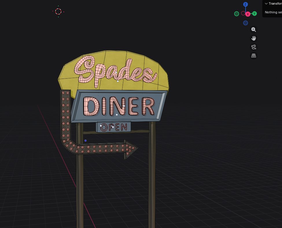Viewport: 282px width, 228px height.
Task: Collapse the Transform panel chevron
Action: click(266, 3)
